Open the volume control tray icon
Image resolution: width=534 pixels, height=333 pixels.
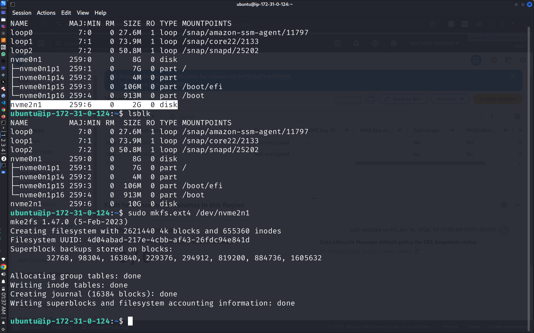click(3, 274)
